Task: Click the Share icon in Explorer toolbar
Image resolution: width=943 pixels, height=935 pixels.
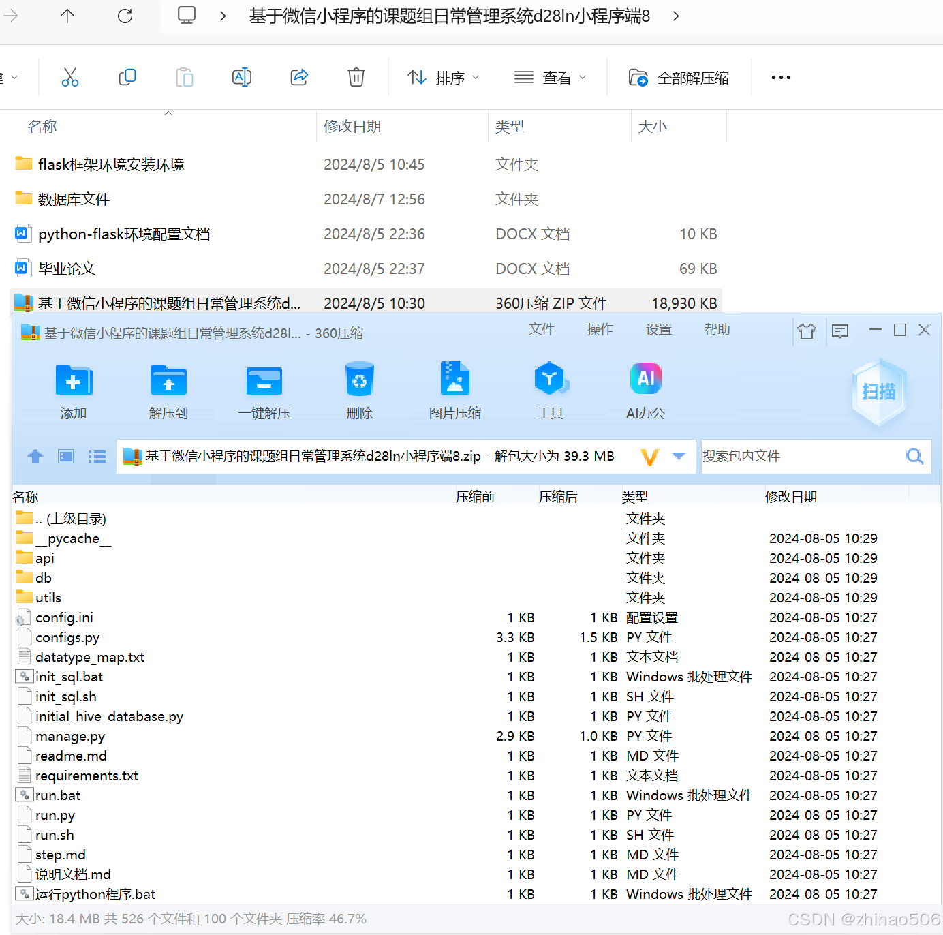Action: (x=299, y=77)
